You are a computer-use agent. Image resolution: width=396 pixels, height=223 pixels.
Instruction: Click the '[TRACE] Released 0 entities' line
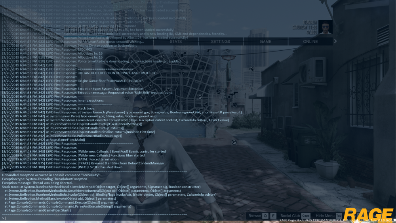coord(83,164)
